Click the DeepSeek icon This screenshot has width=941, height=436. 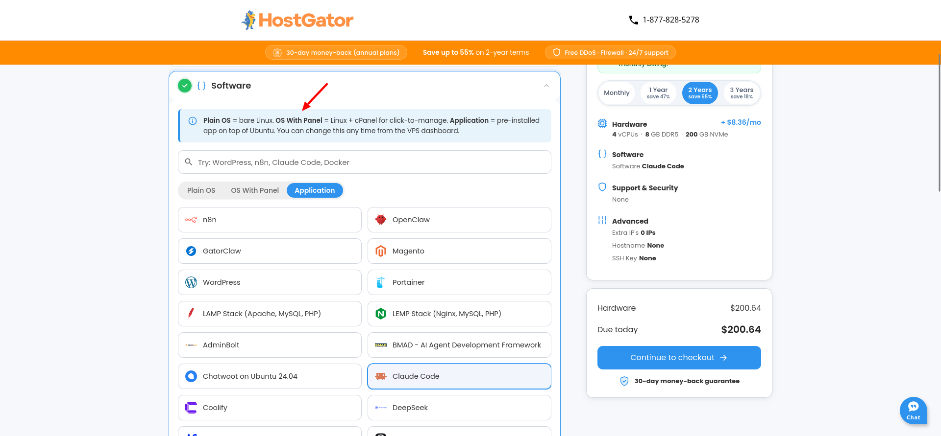pos(381,408)
